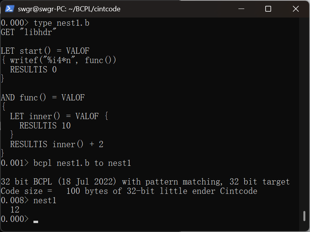Click the 'RESULTIS 0' line
Image resolution: width=310 pixels, height=232 pixels.
pyautogui.click(x=33, y=70)
